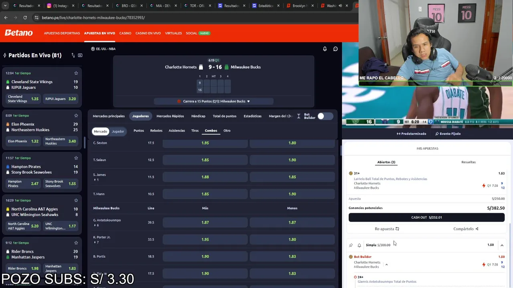The image size is (513, 288).
Task: Open Casino en Vivo menu item
Action: (x=148, y=33)
